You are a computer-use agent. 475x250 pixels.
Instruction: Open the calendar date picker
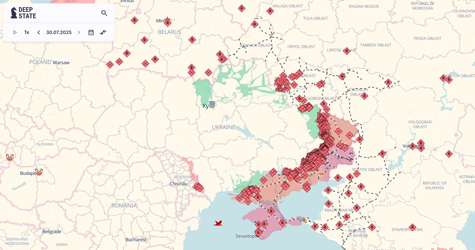tap(91, 32)
